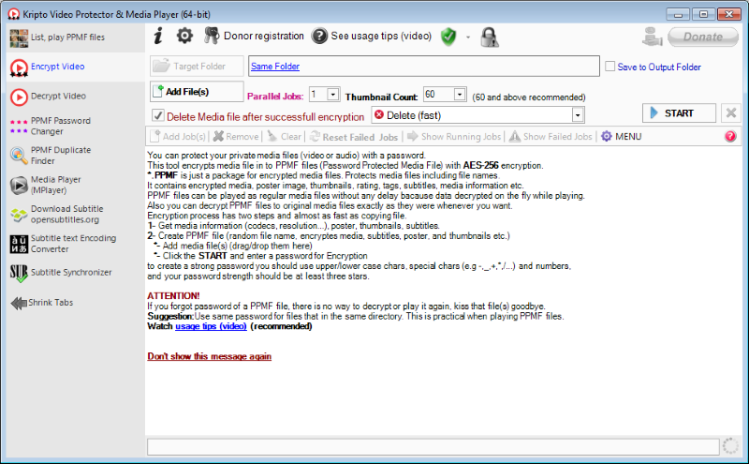Click the red help question icon
Screen dimensions: 749x464
pos(730,136)
